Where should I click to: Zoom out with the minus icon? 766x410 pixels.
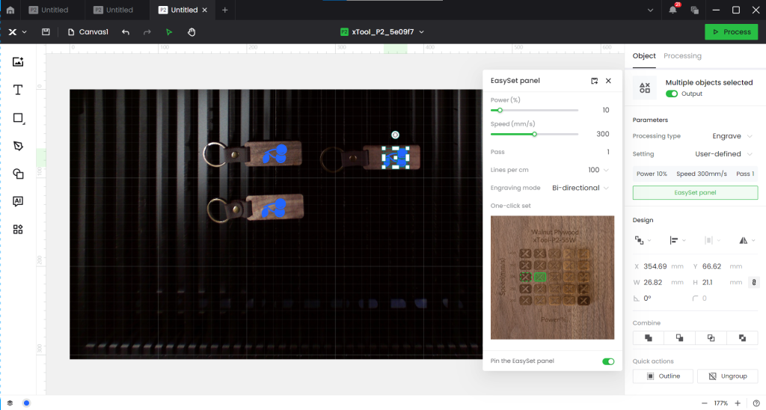[704, 403]
